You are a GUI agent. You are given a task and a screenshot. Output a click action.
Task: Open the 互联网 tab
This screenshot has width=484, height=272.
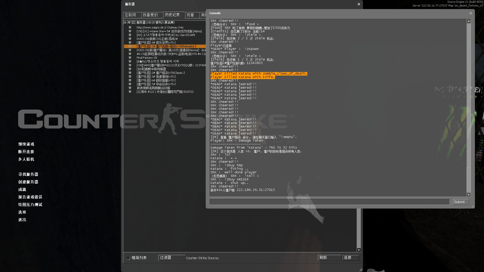point(132,15)
